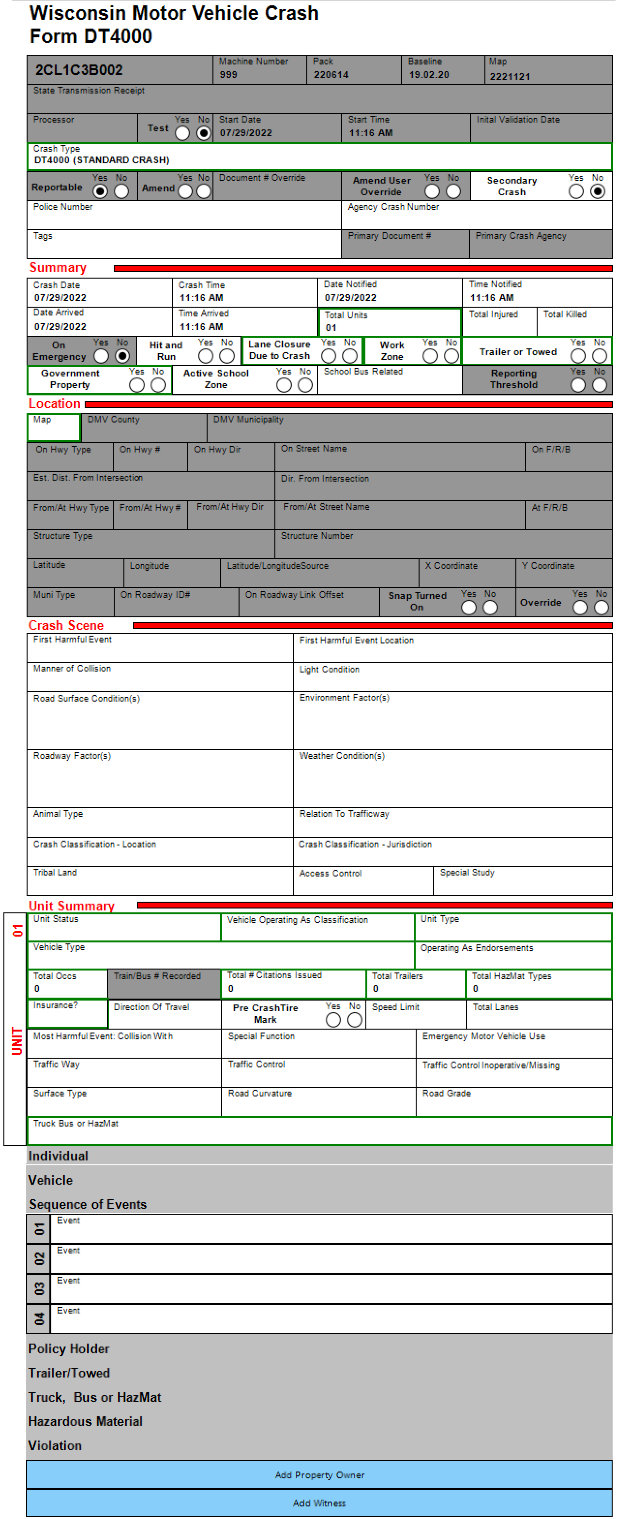
Task: Click the Tags field
Action: [x=184, y=244]
